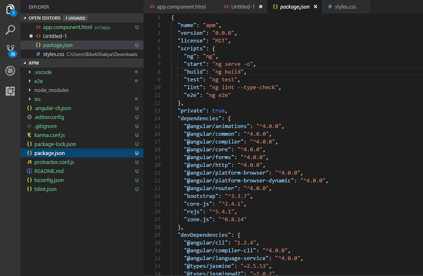The width and height of the screenshot is (423, 276).
Task: Click the git status dot on .vscode
Action: pyautogui.click(x=136, y=72)
